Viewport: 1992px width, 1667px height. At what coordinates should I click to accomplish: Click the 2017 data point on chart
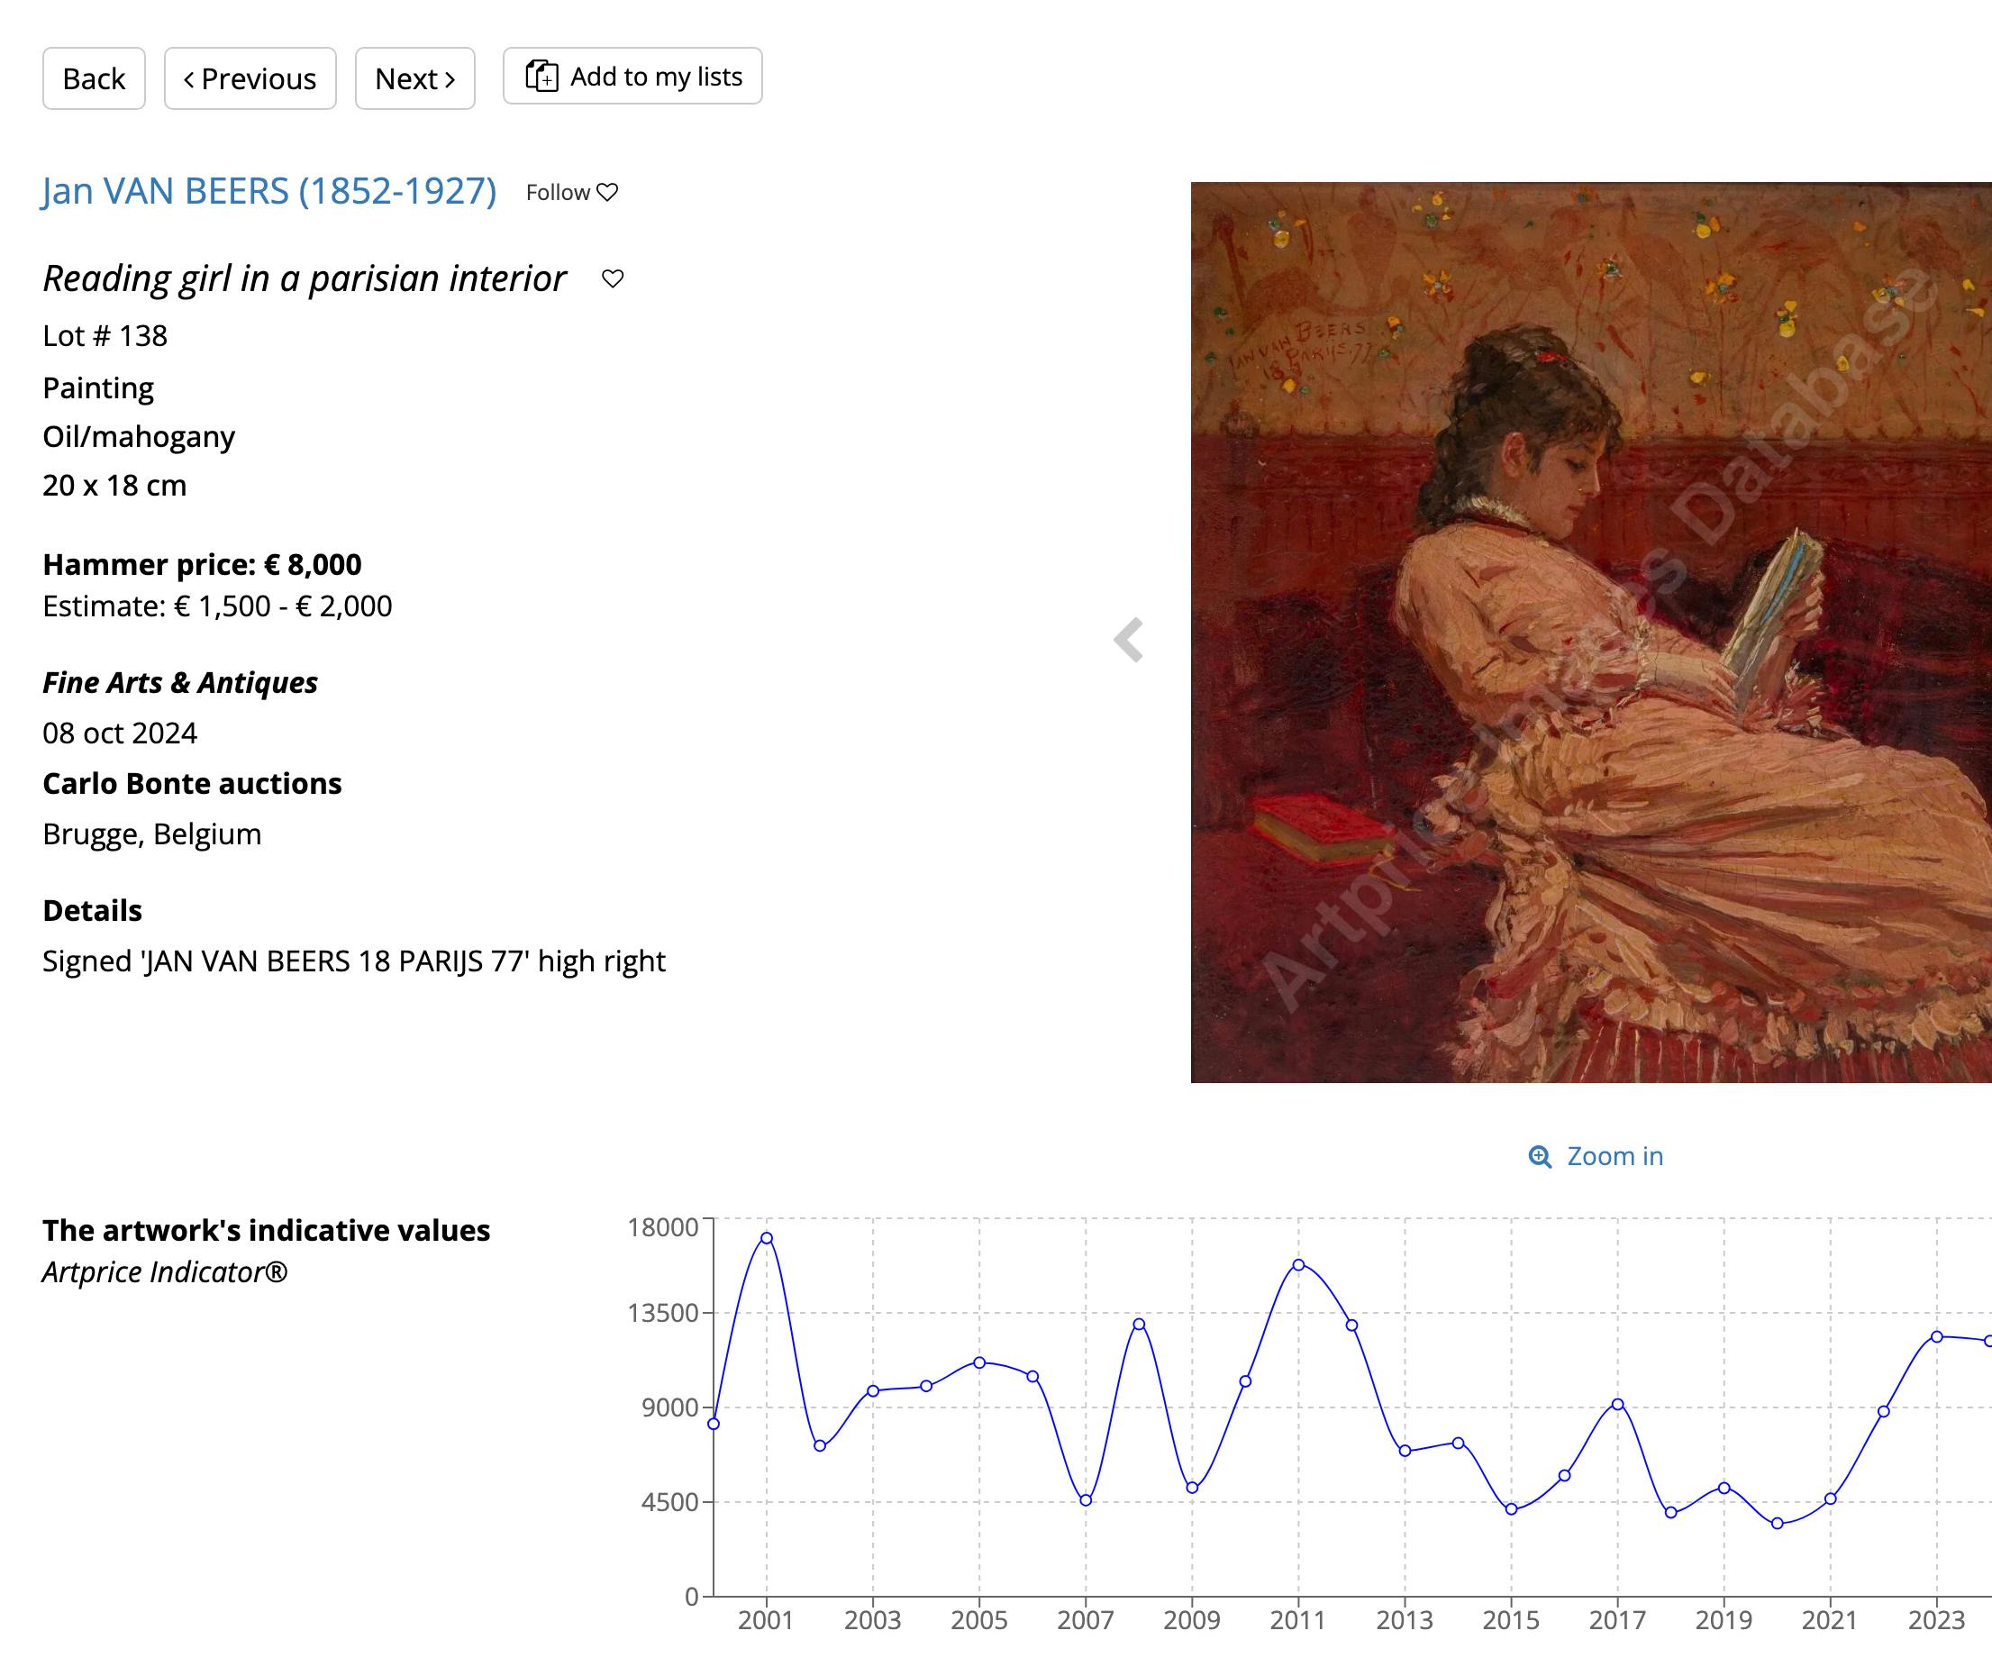click(x=1618, y=1404)
